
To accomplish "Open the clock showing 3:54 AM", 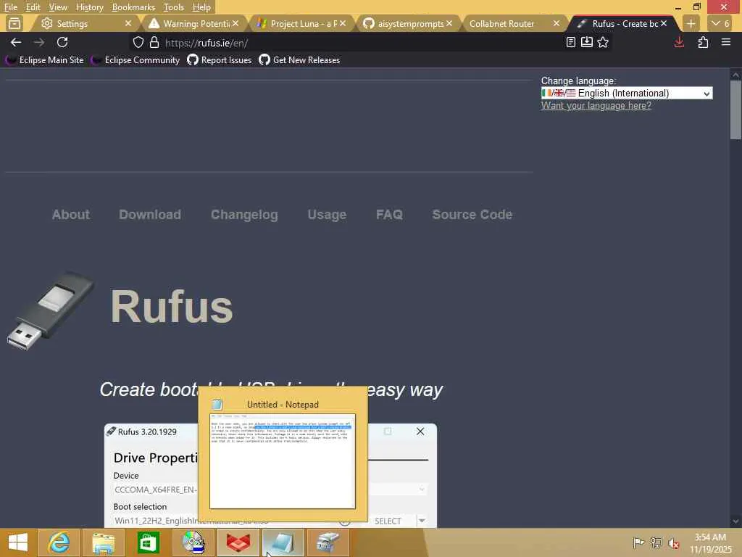I will click(710, 542).
